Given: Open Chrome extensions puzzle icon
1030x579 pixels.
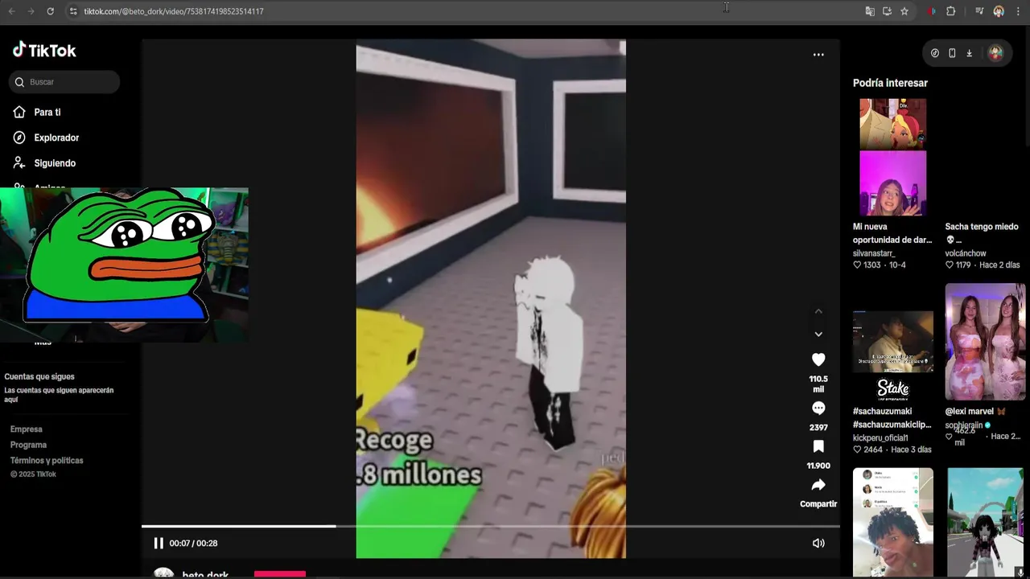Looking at the screenshot, I should [951, 11].
